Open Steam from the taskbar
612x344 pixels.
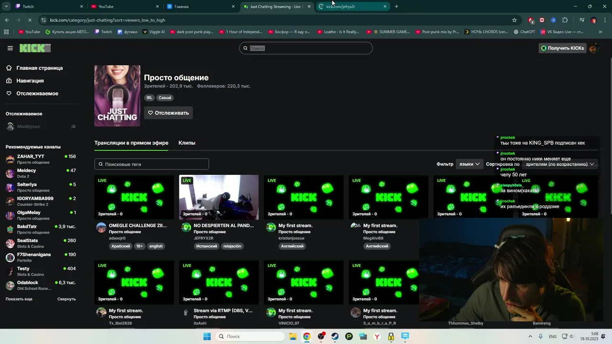point(335,336)
